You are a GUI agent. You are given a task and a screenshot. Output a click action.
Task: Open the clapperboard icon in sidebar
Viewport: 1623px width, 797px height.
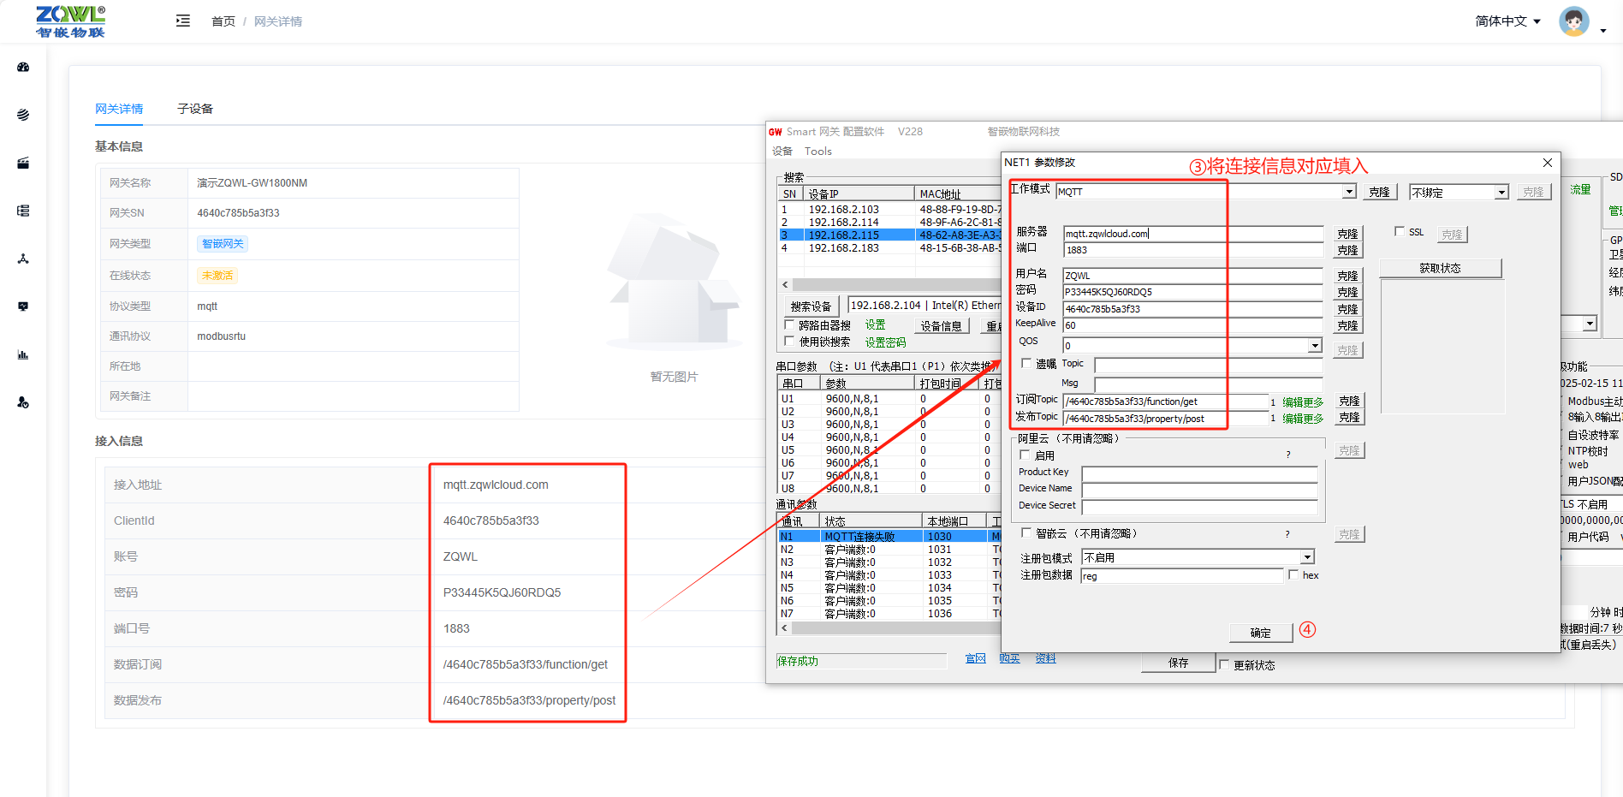(x=23, y=163)
